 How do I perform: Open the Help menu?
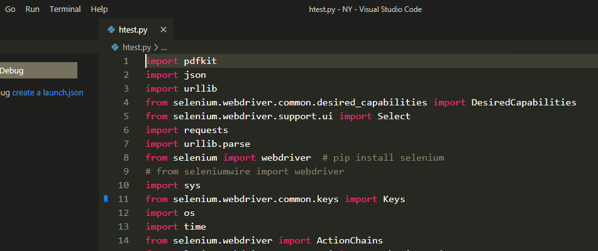coord(99,9)
